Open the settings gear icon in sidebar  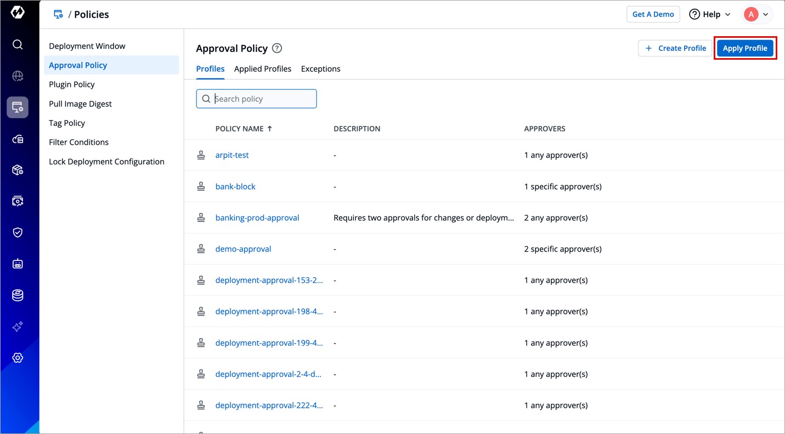pos(18,358)
